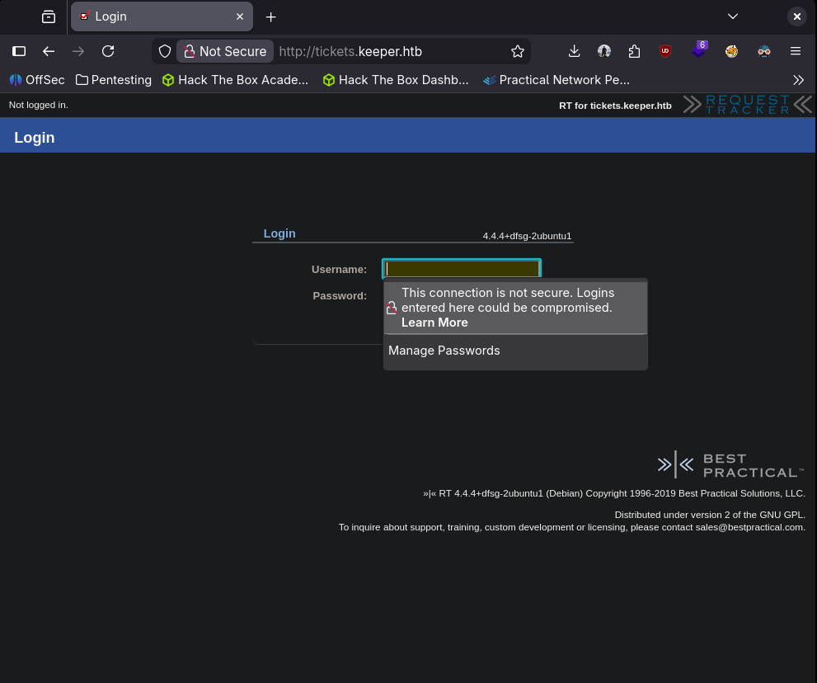Click the Learn More link
Viewport: 817px width, 683px height.
point(434,323)
